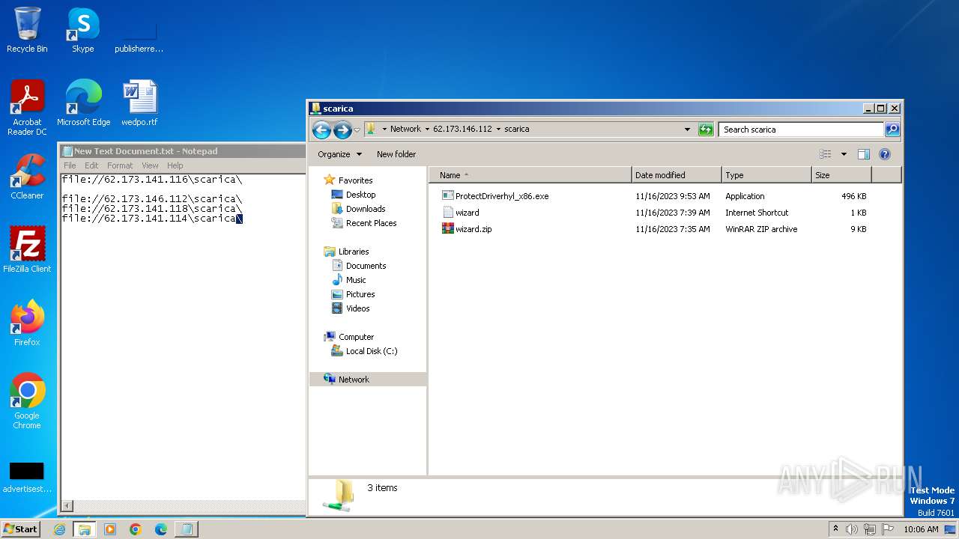
Task: Launch CCleaner from the desktop
Action: click(x=27, y=177)
